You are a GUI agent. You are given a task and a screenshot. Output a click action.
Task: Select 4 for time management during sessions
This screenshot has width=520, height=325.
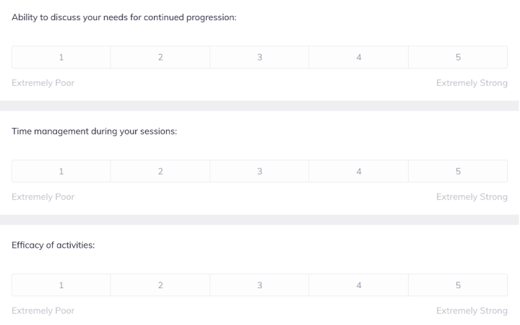358,171
